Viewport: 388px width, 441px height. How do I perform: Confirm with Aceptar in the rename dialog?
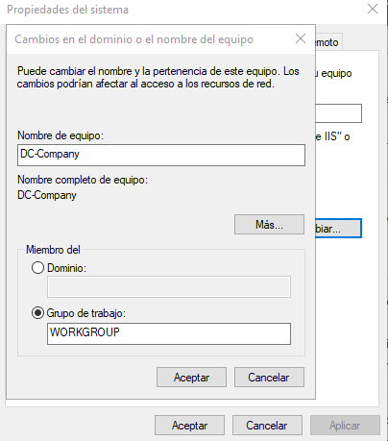[191, 378]
